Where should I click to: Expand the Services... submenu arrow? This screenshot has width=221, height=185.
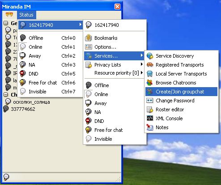pyautogui.click(x=141, y=55)
